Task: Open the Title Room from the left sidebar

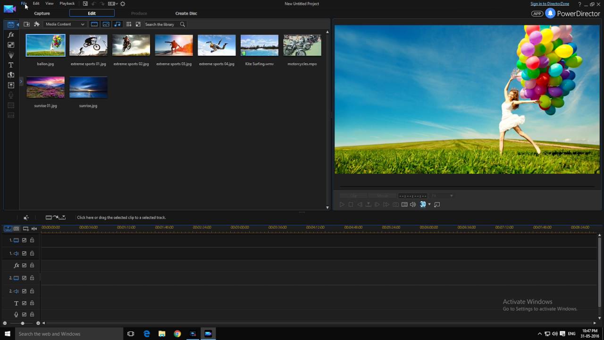Action: click(10, 65)
